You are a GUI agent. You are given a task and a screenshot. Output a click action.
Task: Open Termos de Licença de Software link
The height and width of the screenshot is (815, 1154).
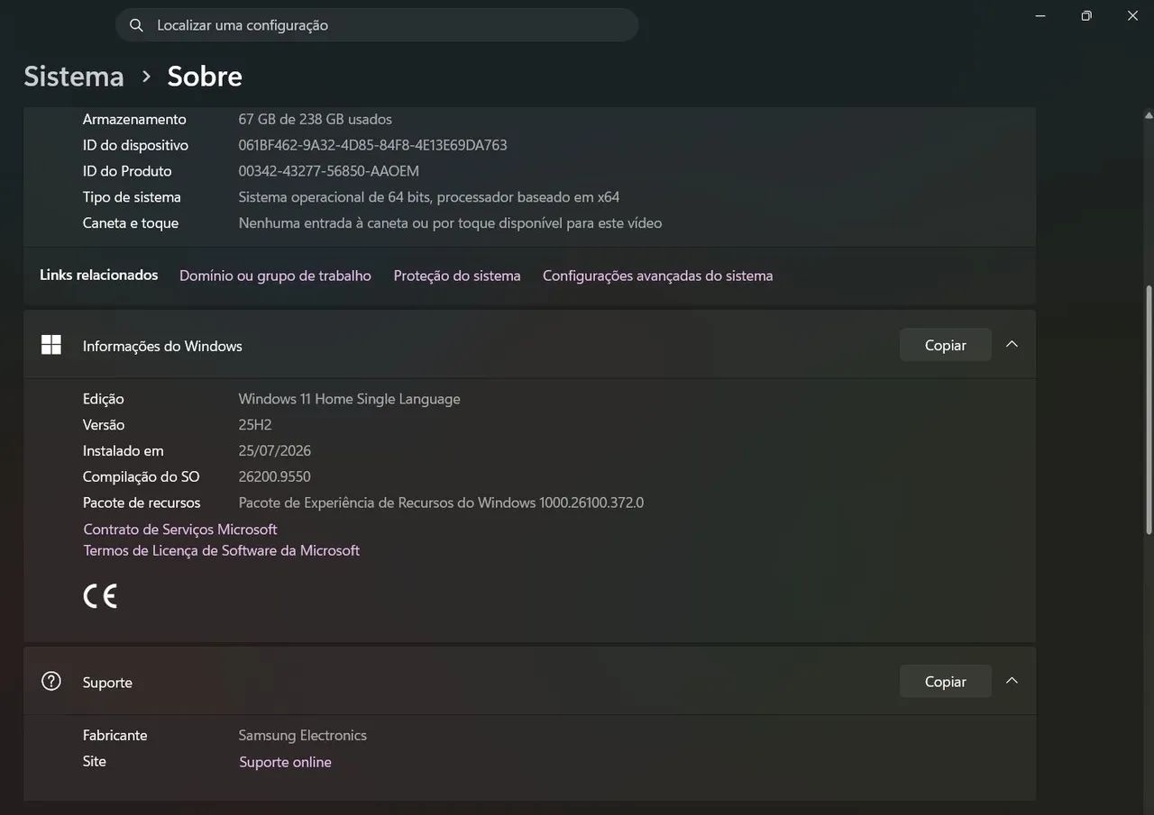[x=222, y=550]
